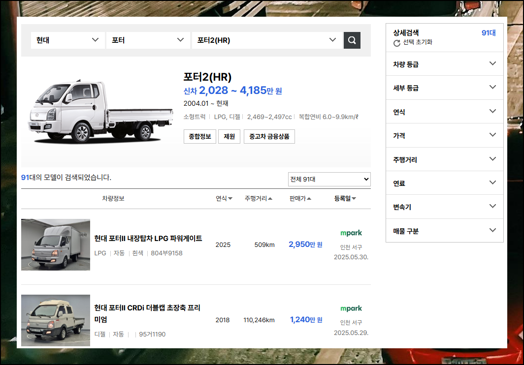
Task: Click the 2025.05.29. registration date
Action: 351,333
